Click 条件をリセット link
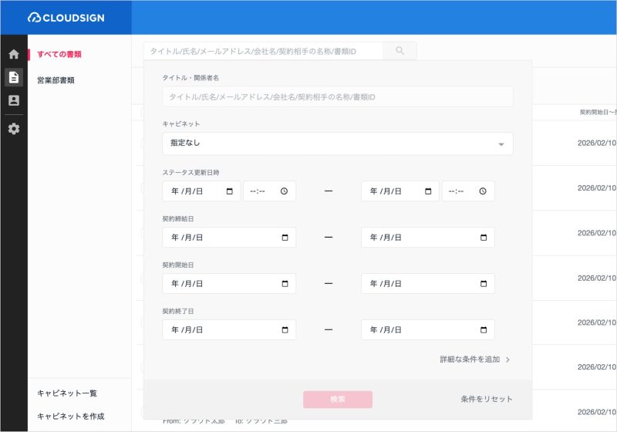Screen dimensions: 617x432 click(487, 399)
